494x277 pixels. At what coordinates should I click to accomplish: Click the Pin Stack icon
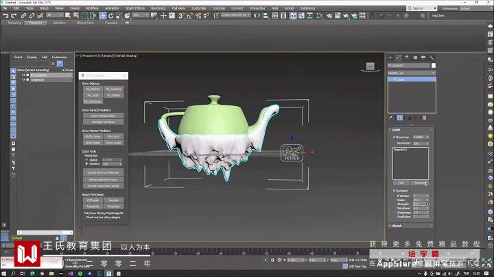click(x=391, y=118)
